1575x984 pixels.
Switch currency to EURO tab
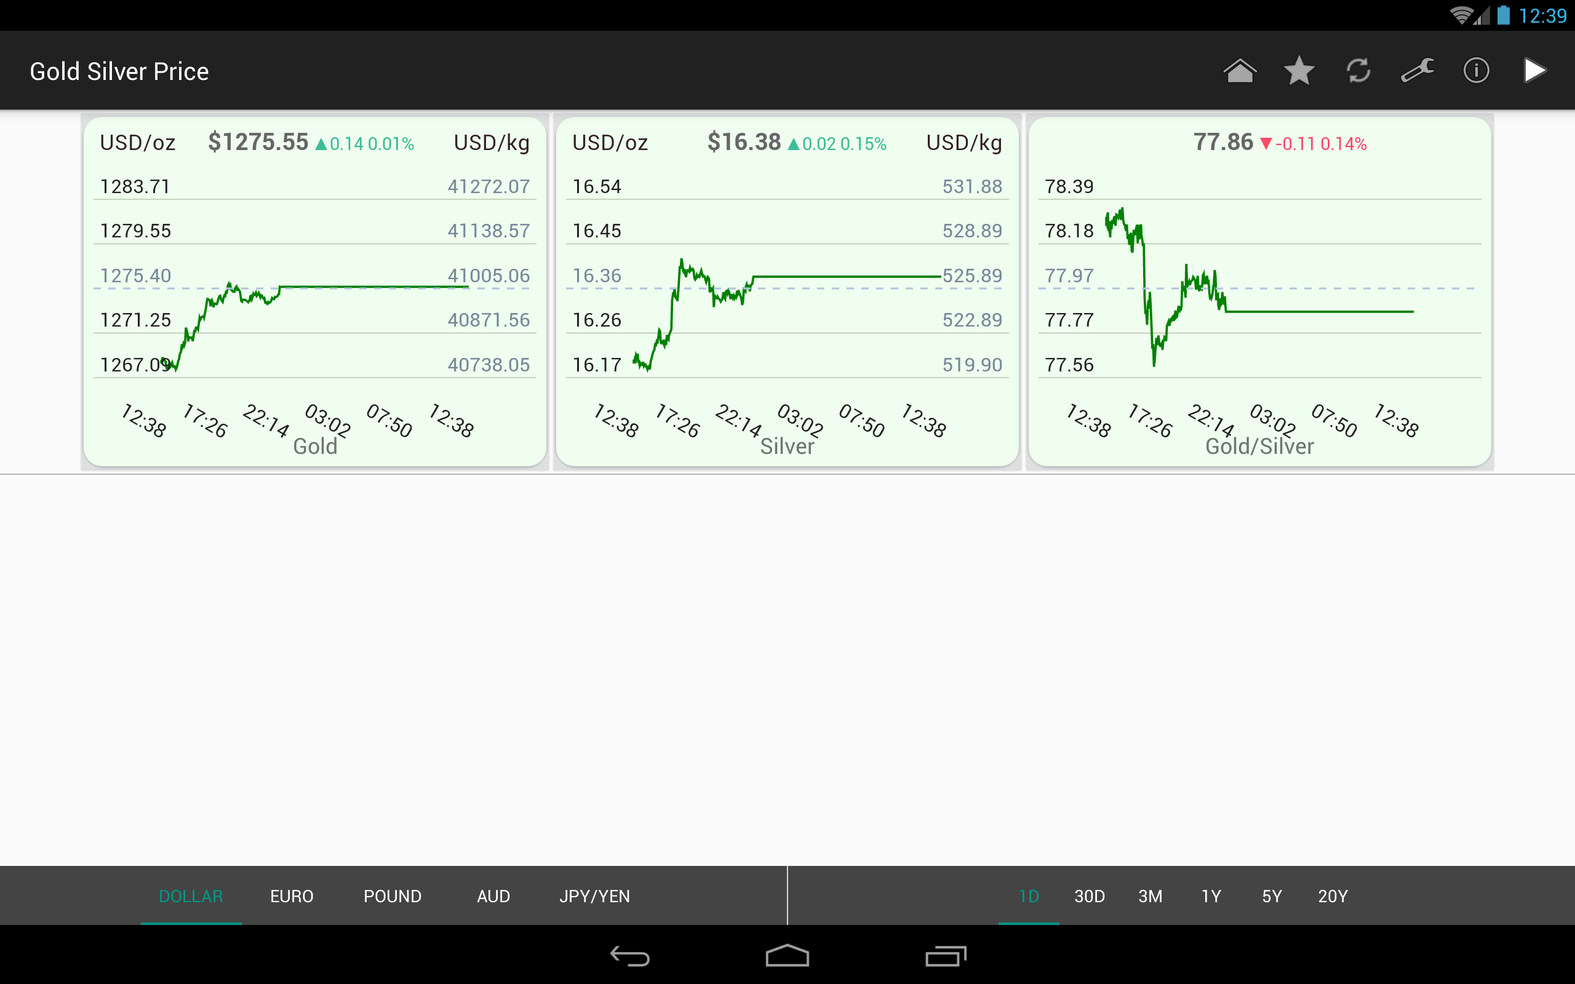click(x=292, y=896)
